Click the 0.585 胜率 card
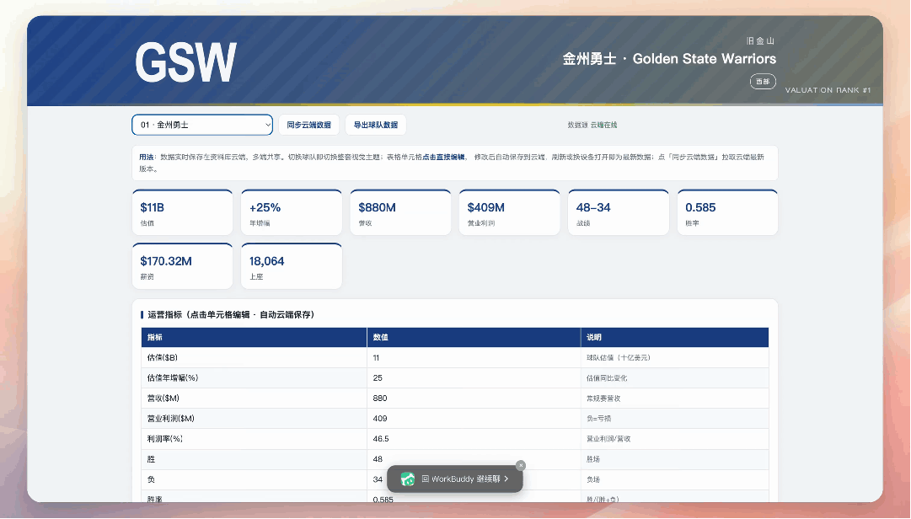Screen dimensions: 911x519 coord(727,212)
